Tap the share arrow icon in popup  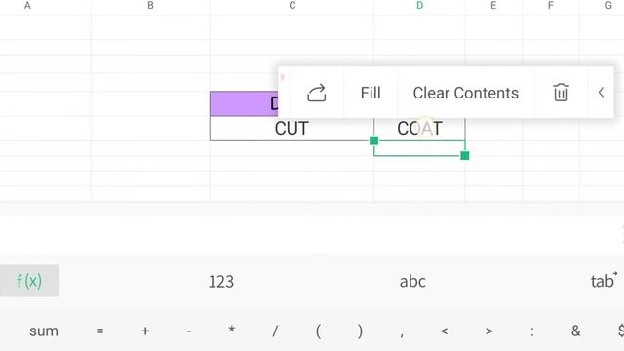(x=317, y=94)
